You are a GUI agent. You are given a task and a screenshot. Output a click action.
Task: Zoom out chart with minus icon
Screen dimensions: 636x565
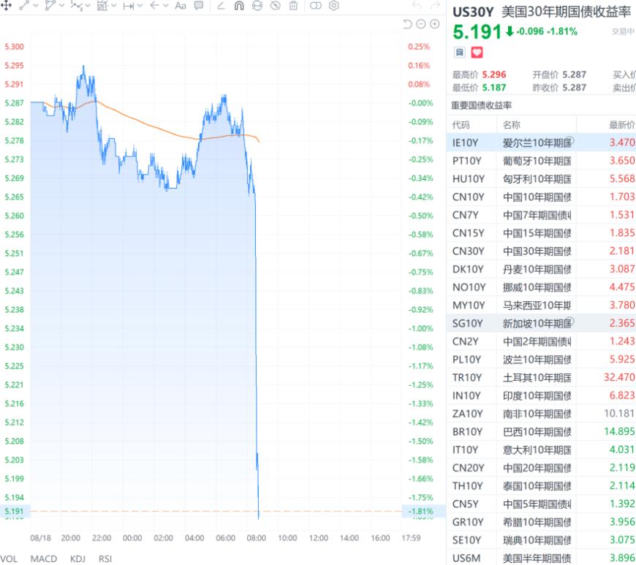(x=421, y=24)
